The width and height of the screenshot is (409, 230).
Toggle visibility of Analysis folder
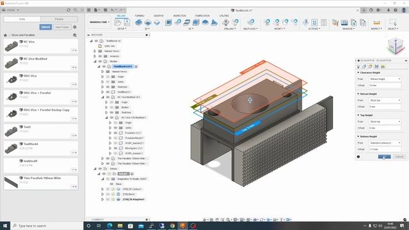coord(100,56)
